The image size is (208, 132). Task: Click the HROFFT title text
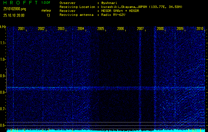click(21, 3)
